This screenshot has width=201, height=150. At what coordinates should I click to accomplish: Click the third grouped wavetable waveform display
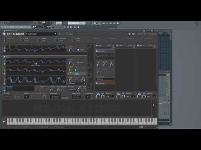coord(36,80)
